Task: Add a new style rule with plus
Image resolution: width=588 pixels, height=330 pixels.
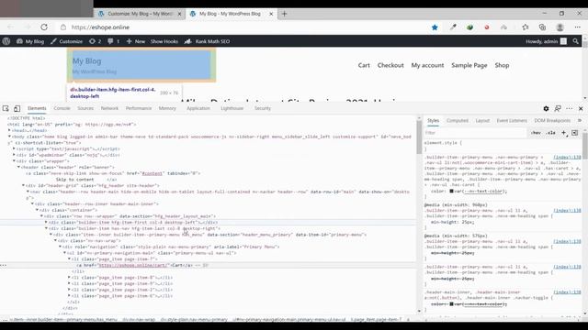Action: pyautogui.click(x=563, y=133)
